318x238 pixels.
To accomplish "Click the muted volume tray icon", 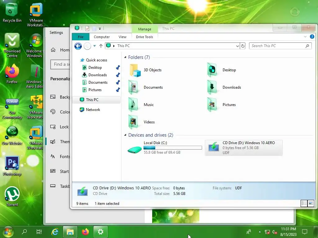I will click(x=275, y=232).
